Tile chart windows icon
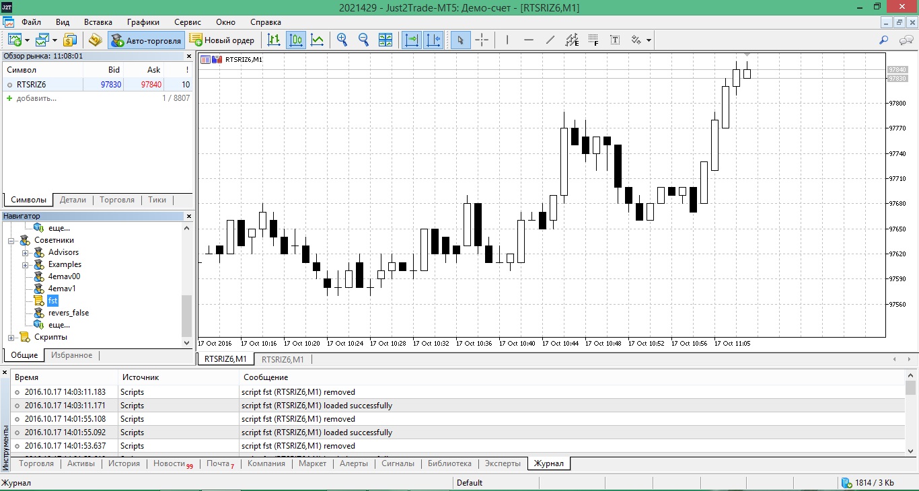919x491 pixels. 385,40
